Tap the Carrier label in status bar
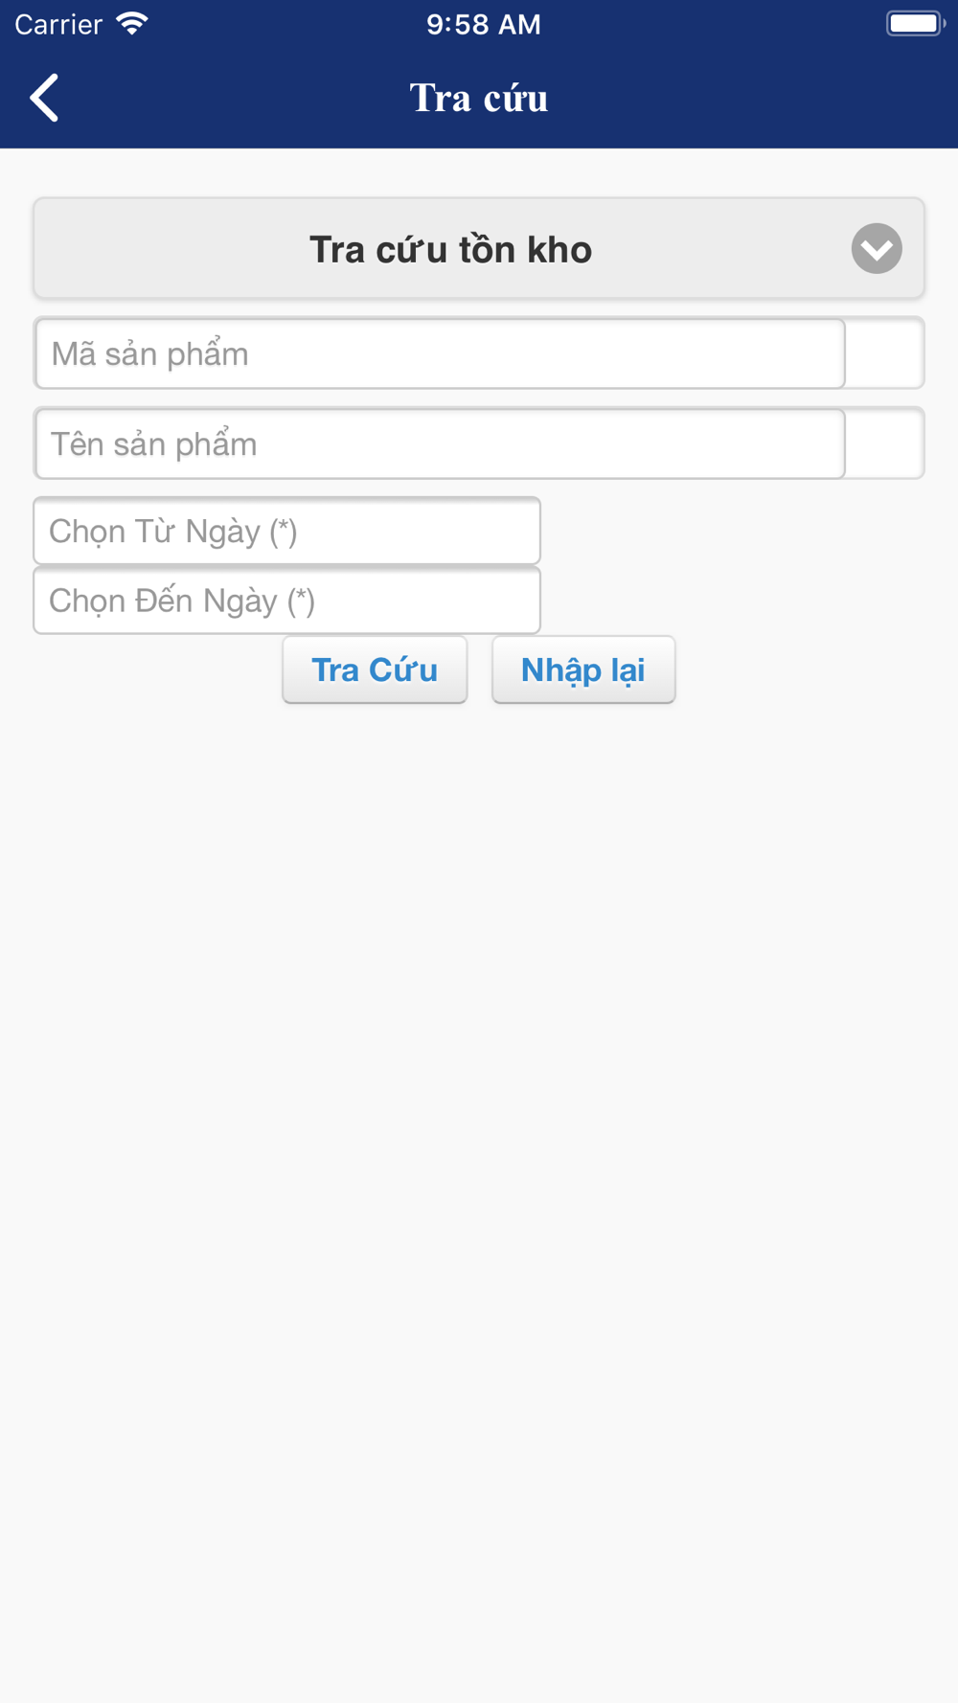This screenshot has width=958, height=1703. tap(58, 24)
